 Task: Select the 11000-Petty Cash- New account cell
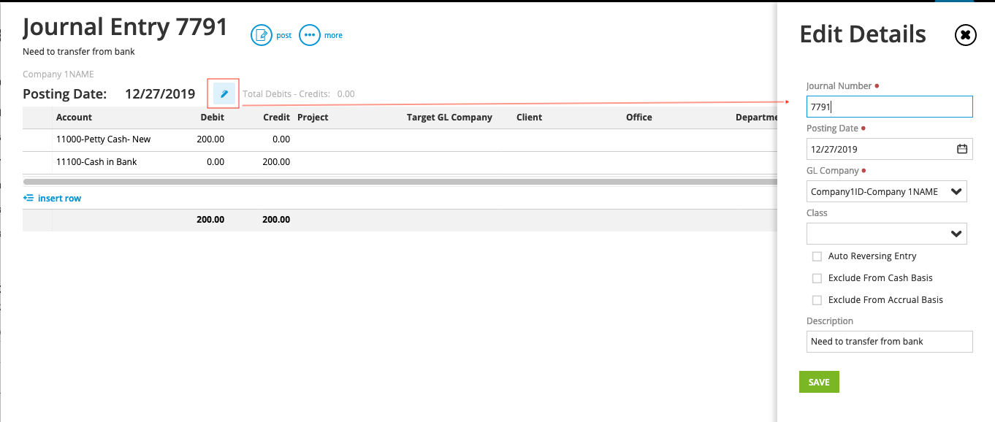pos(103,139)
